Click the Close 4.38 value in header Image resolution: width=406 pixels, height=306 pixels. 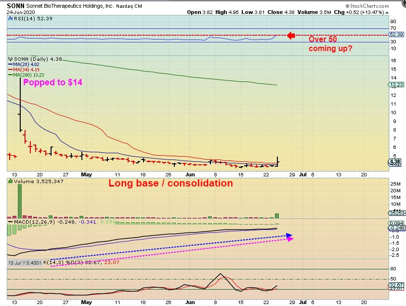pos(281,12)
